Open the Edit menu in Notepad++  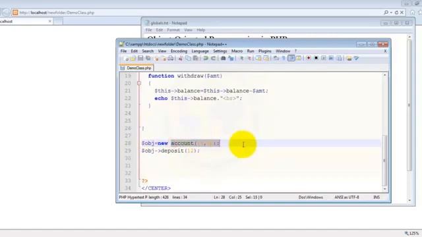coord(134,51)
